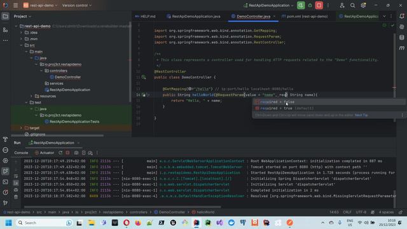Click the Next Tip link in popup
This screenshot has height=229, width=407.
point(361,115)
